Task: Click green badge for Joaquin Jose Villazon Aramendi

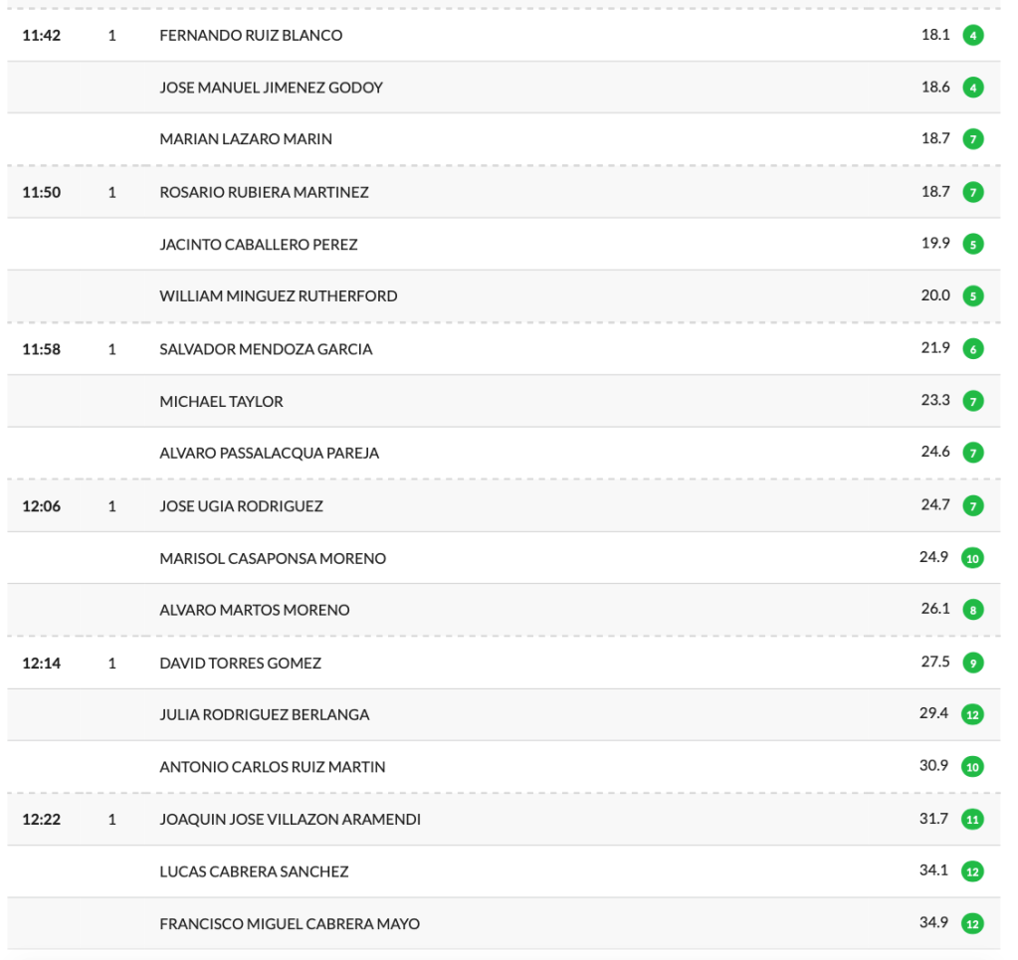Action: 973,820
